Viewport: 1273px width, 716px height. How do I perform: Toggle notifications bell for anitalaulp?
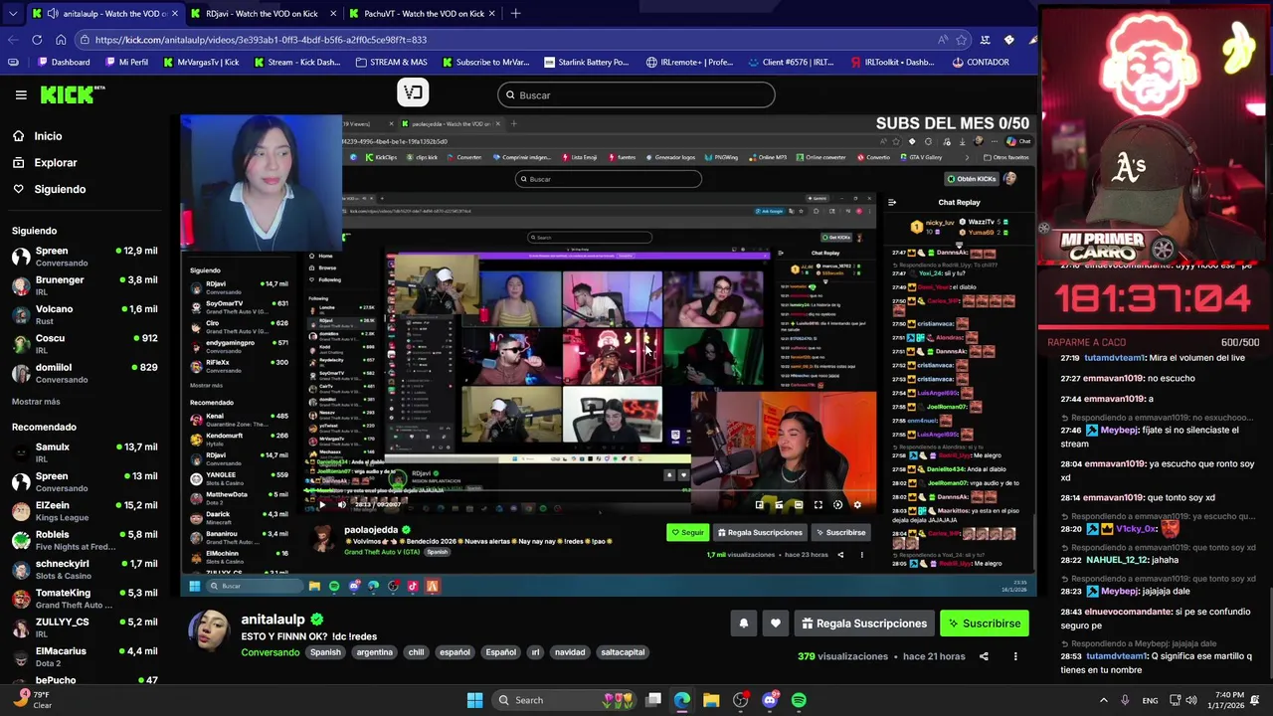tap(743, 624)
